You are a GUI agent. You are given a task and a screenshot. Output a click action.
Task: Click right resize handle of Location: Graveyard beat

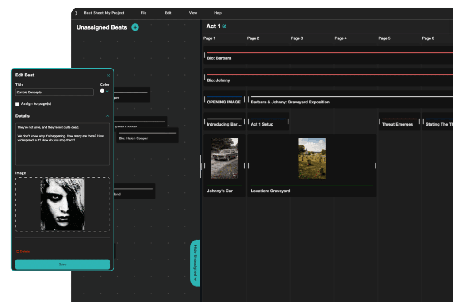click(376, 166)
